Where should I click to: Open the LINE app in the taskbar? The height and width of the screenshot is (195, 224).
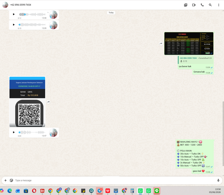point(156,191)
